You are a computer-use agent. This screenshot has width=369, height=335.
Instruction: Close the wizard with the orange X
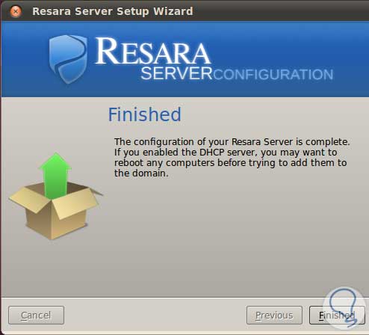click(x=16, y=11)
